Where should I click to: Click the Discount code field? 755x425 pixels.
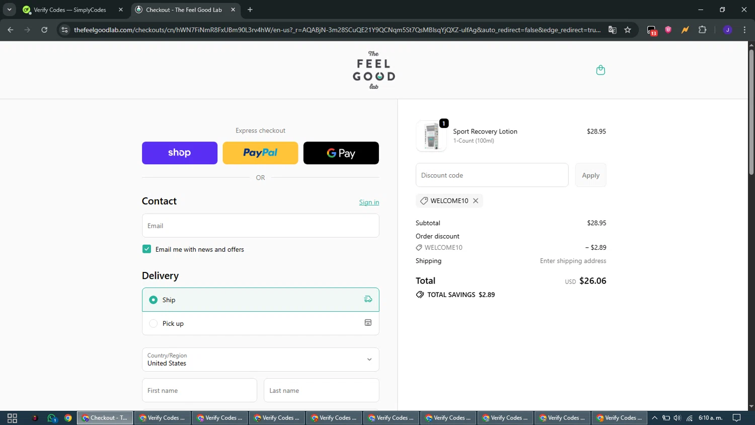coord(492,175)
